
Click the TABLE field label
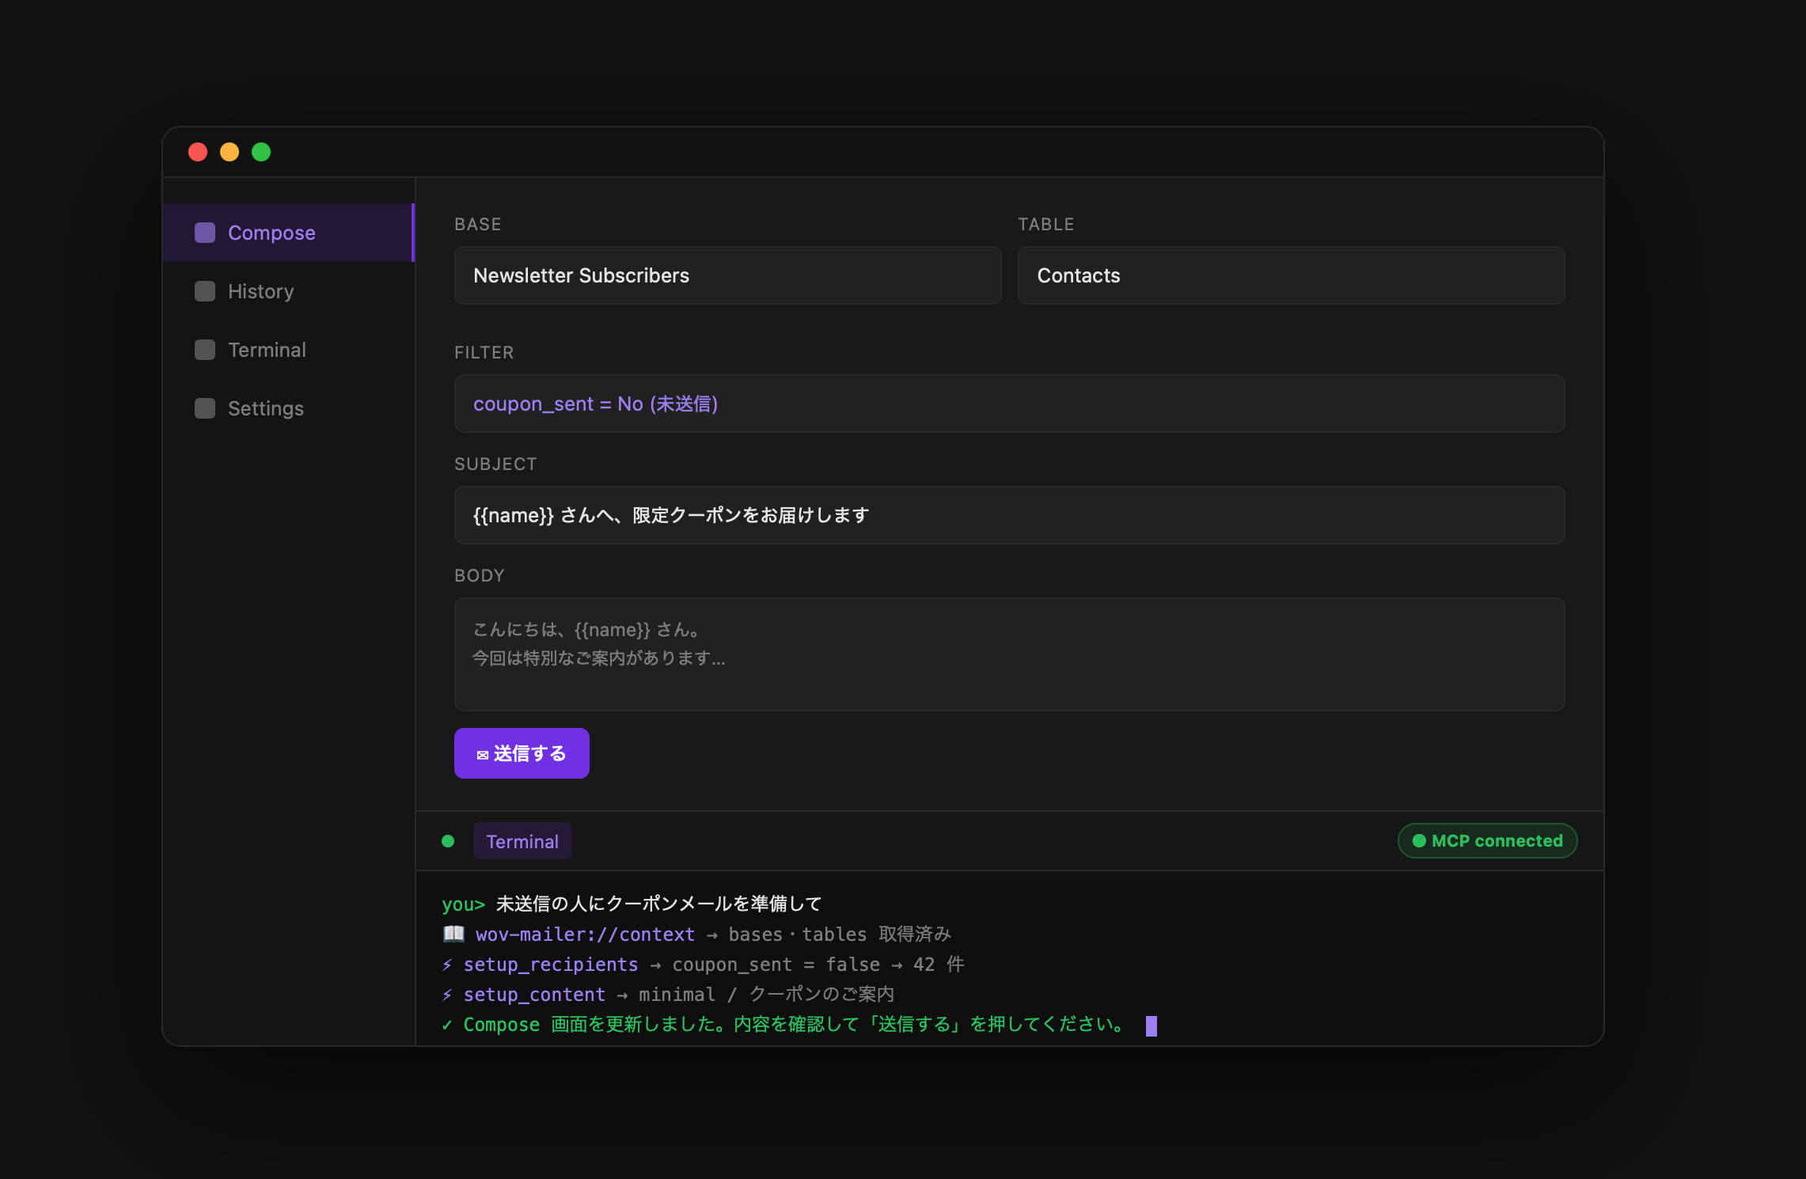1046,224
